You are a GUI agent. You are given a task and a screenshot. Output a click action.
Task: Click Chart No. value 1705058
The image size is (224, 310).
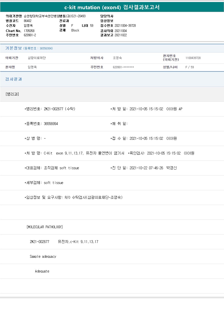coord(29,31)
